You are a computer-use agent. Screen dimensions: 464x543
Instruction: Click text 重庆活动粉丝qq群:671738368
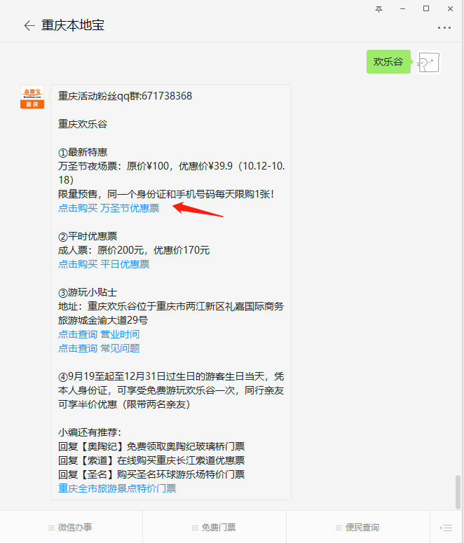(125, 96)
